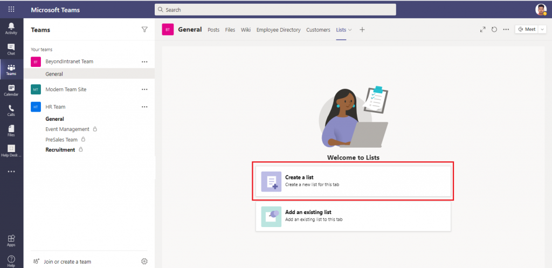Click the Search box at top
The height and width of the screenshot is (268, 552).
[275, 10]
